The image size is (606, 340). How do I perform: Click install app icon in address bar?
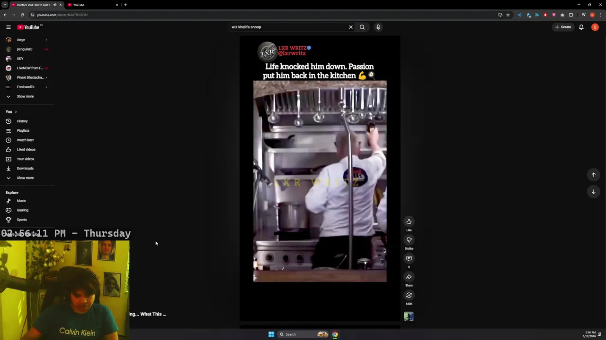pyautogui.click(x=500, y=15)
